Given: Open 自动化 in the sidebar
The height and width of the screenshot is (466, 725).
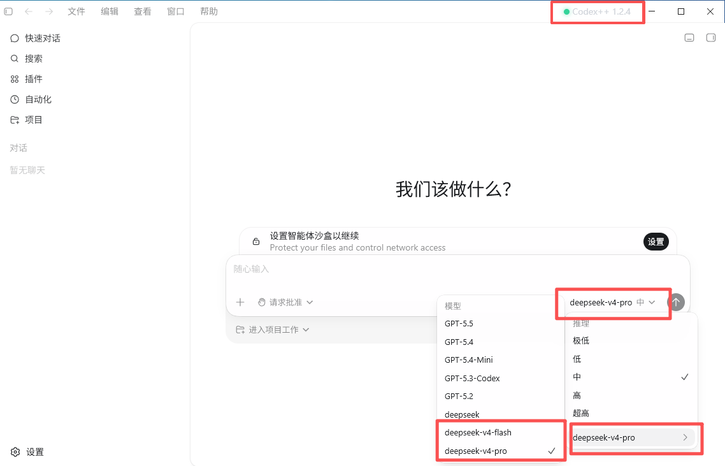Looking at the screenshot, I should 96,99.
